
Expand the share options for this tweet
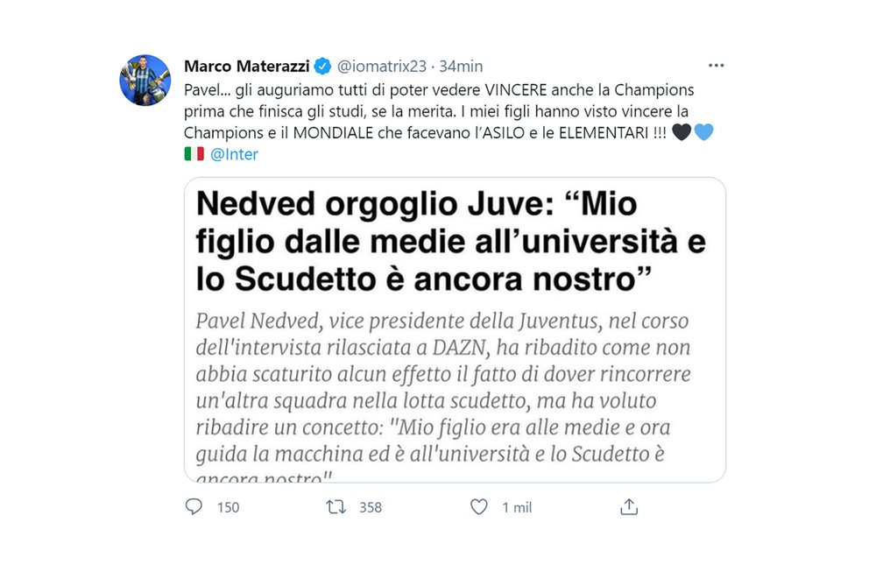coord(628,506)
